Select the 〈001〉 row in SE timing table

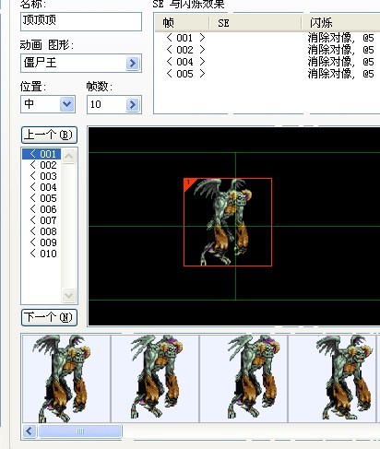coord(267,38)
